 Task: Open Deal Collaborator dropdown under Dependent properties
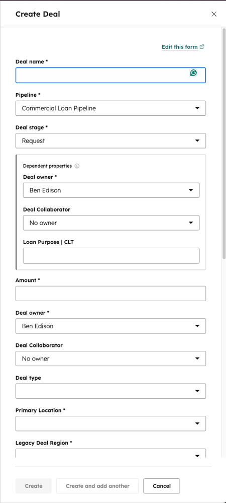coord(111,223)
